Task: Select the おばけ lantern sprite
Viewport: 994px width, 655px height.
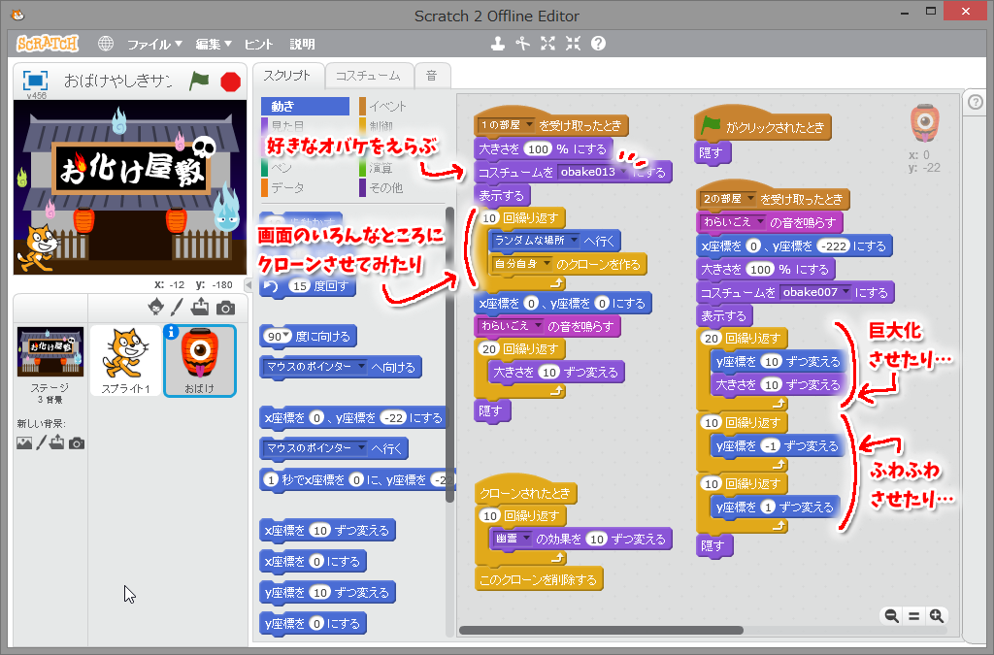Action: point(200,361)
